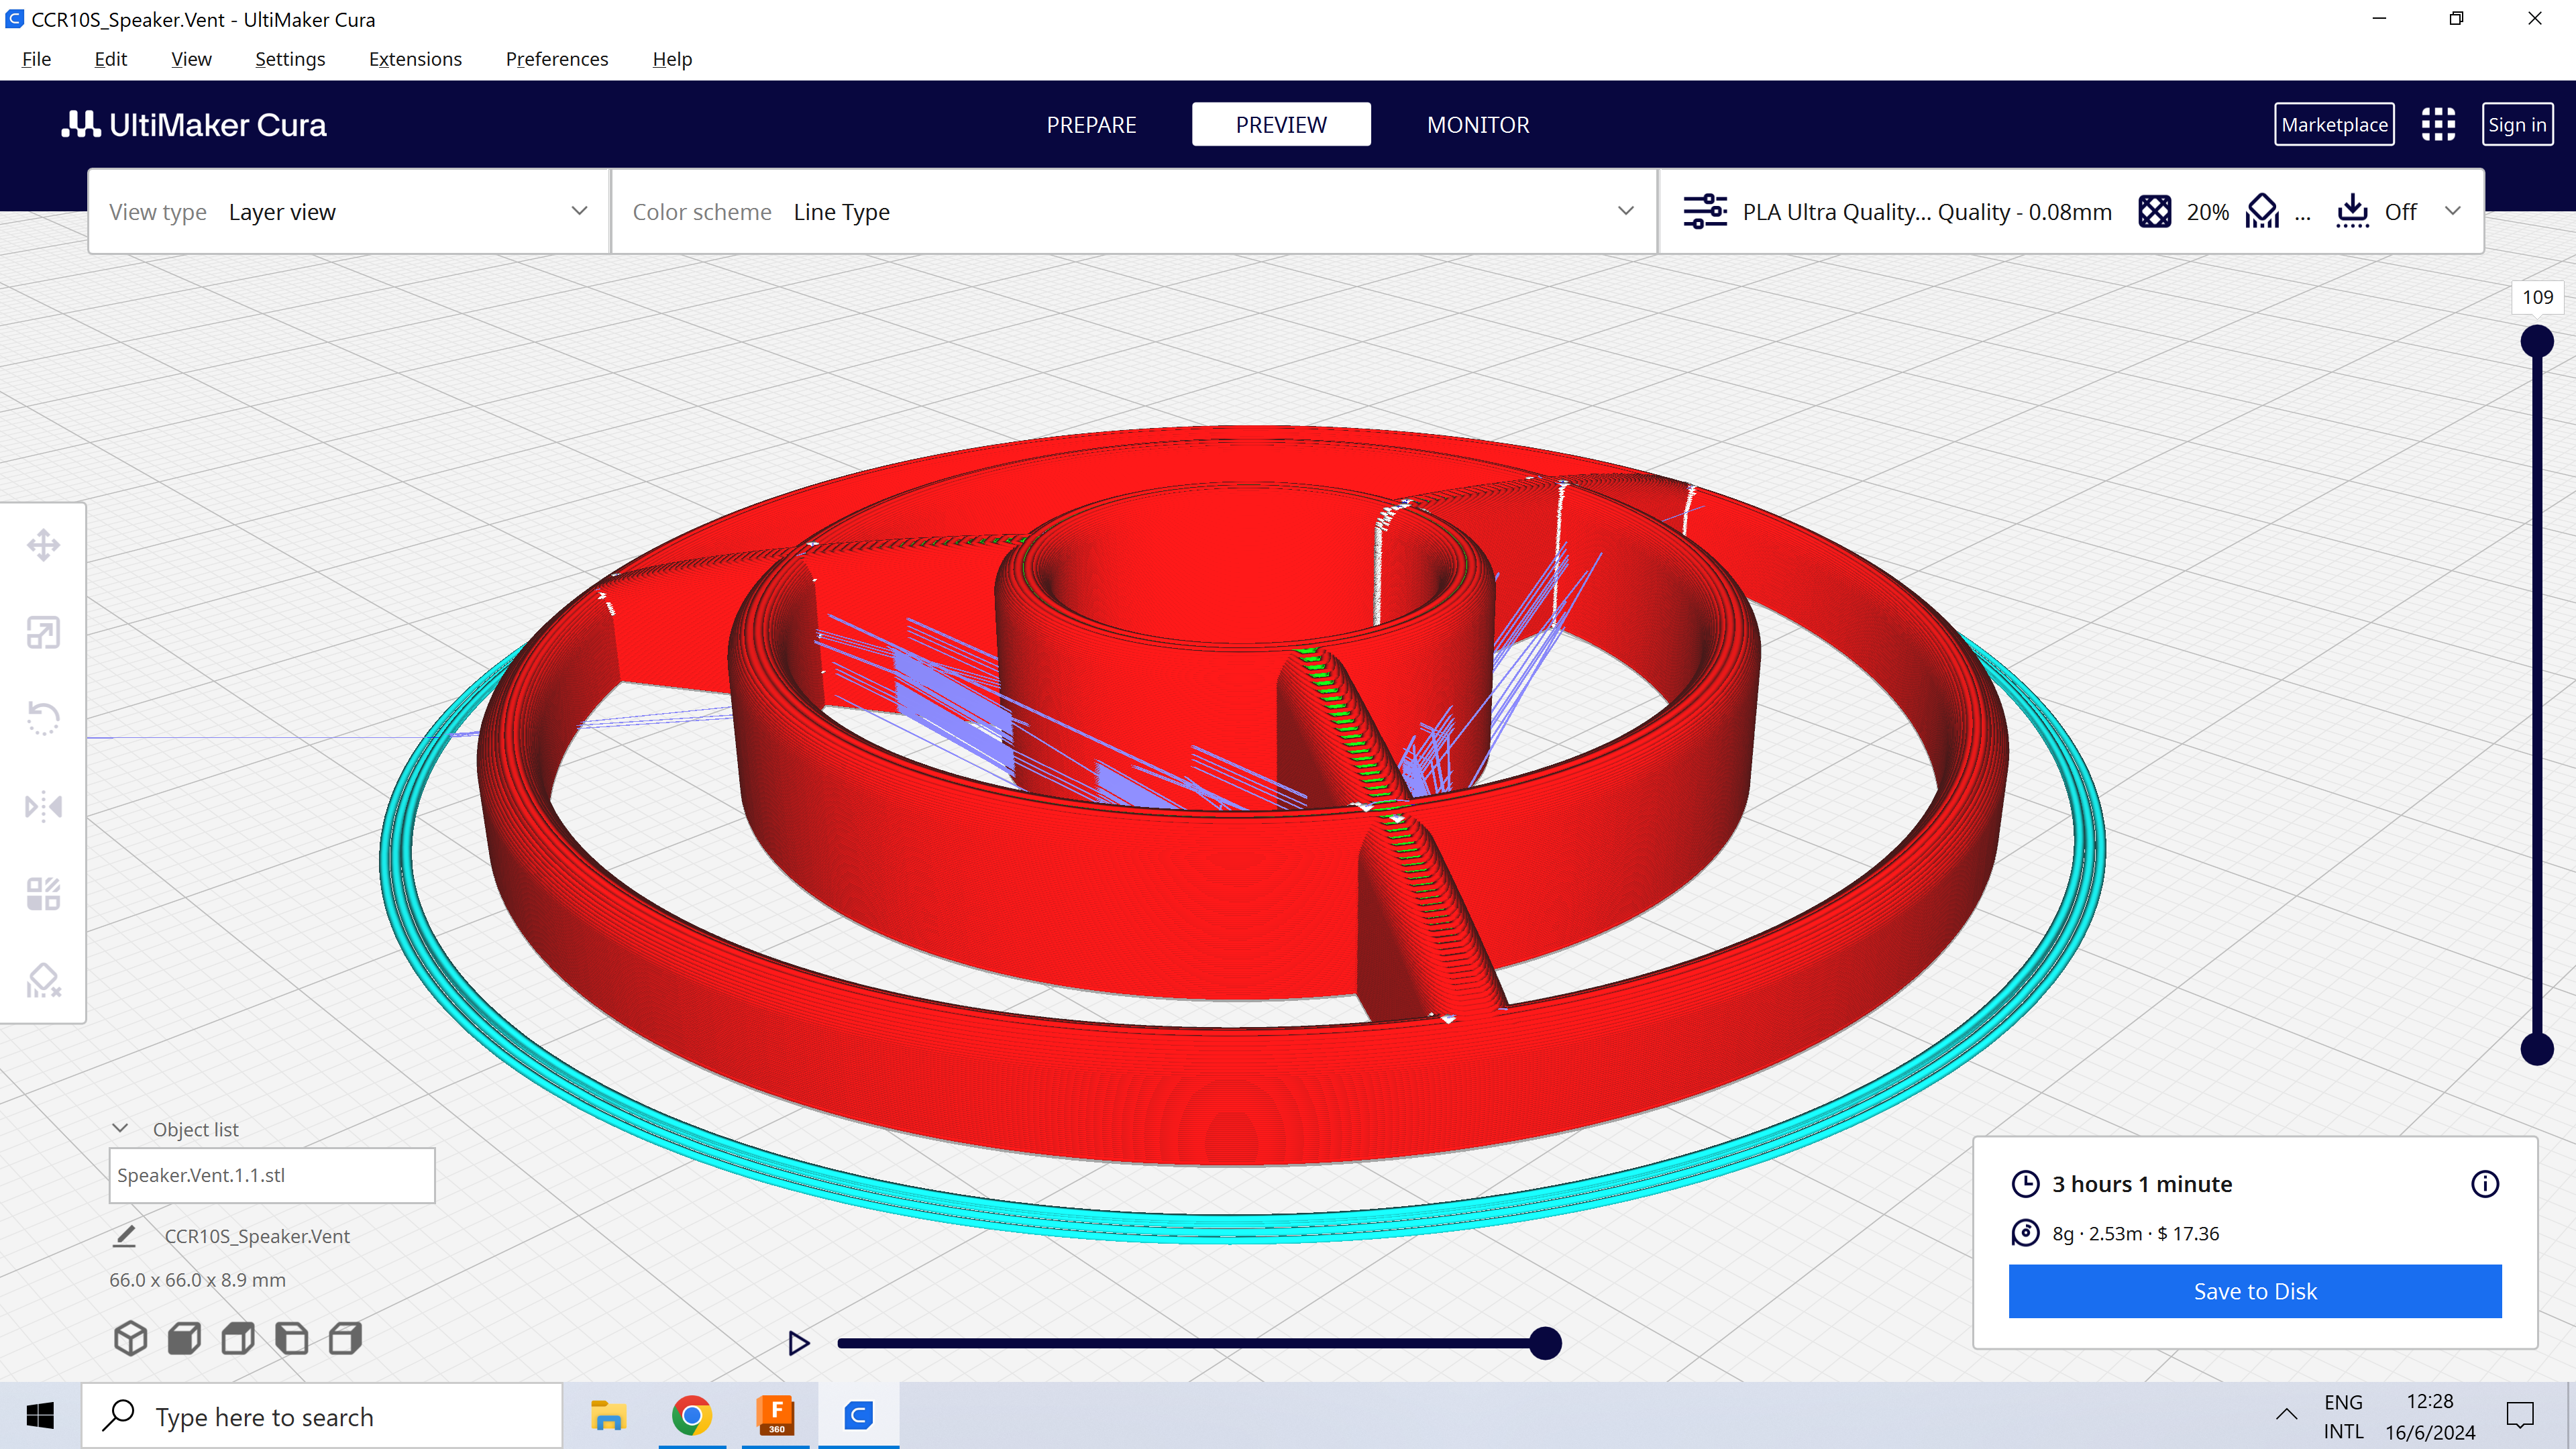
Task: Open Fusion 360 from taskbar
Action: [x=776, y=1416]
